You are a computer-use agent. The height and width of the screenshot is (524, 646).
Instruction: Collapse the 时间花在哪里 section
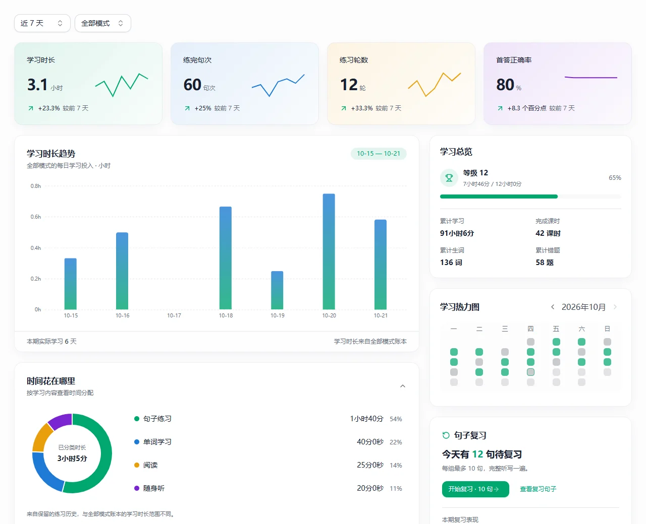tap(403, 386)
